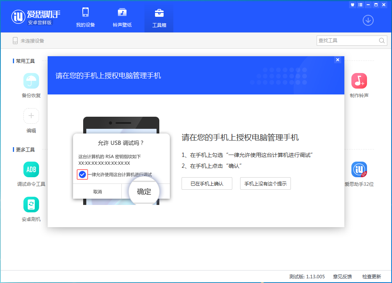Open the 安卓刷机 flashing tool
Image resolution: width=392 pixels, height=283 pixels.
coord(31,204)
